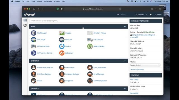
Task: Open Safari File menu
Action: click(x=23, y=1)
